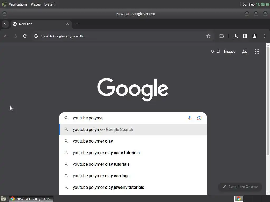Select the New Tab tab
270x202 pixels.
tap(41, 24)
